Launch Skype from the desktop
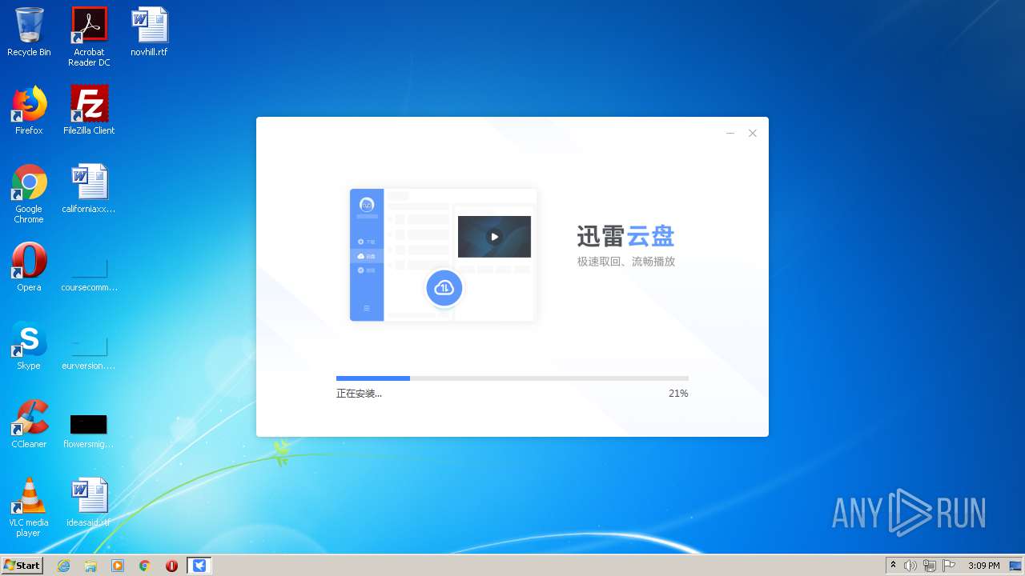1025x576 pixels. click(29, 346)
